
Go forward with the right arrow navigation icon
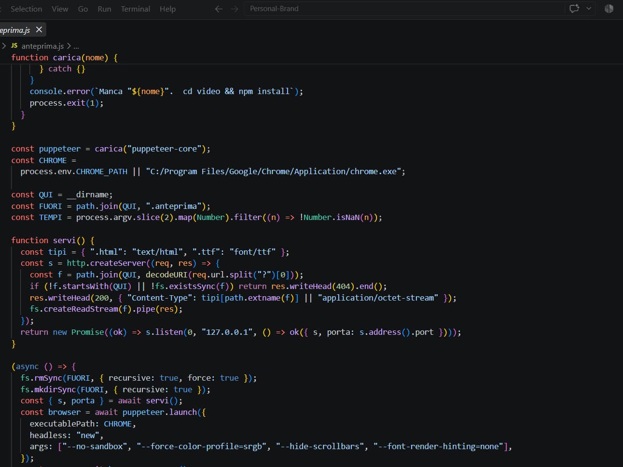click(x=235, y=9)
